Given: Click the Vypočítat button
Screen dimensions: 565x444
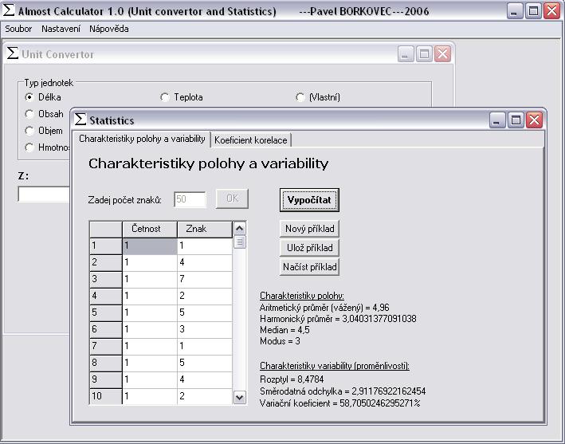Looking at the screenshot, I should click(309, 200).
